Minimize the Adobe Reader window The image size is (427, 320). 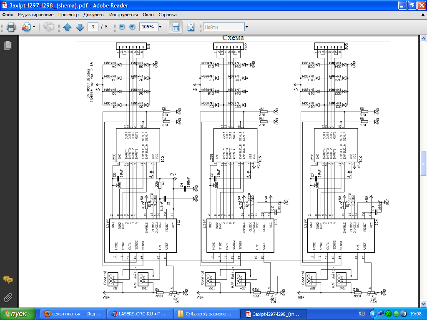click(x=403, y=5)
